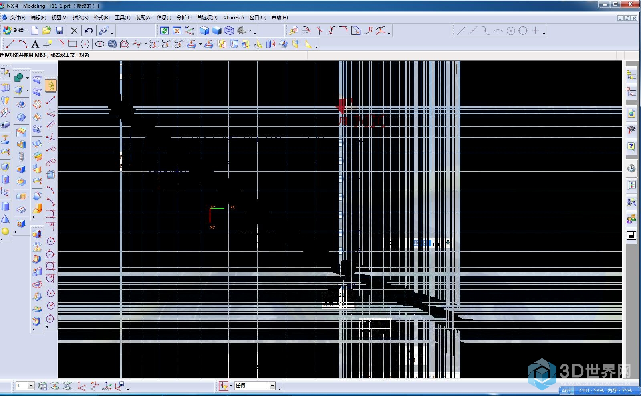The width and height of the screenshot is (641, 396).
Task: Expand the render style dropdown arrow
Action: [251, 31]
